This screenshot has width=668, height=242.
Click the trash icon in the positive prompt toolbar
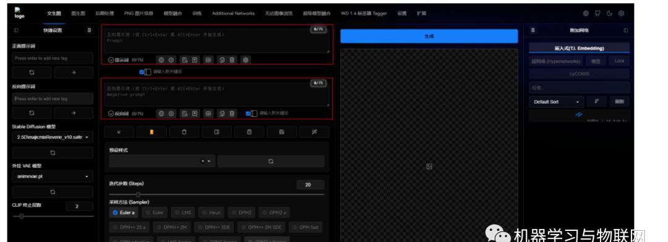click(232, 60)
